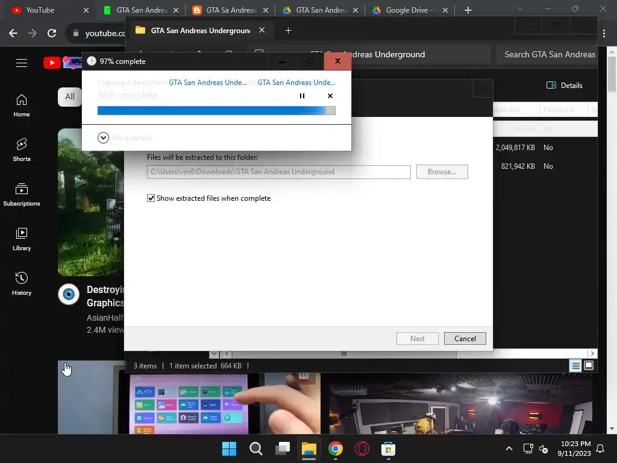617x463 pixels.
Task: Open YouTube hamburger guide menu
Action: point(22,63)
